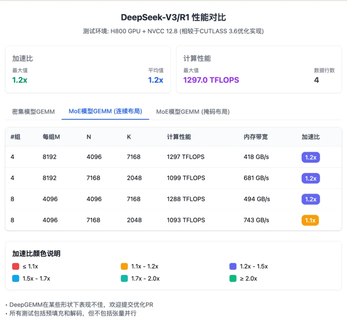Click the 计算性能 summary card title
The width and height of the screenshot is (347, 327).
(197, 59)
